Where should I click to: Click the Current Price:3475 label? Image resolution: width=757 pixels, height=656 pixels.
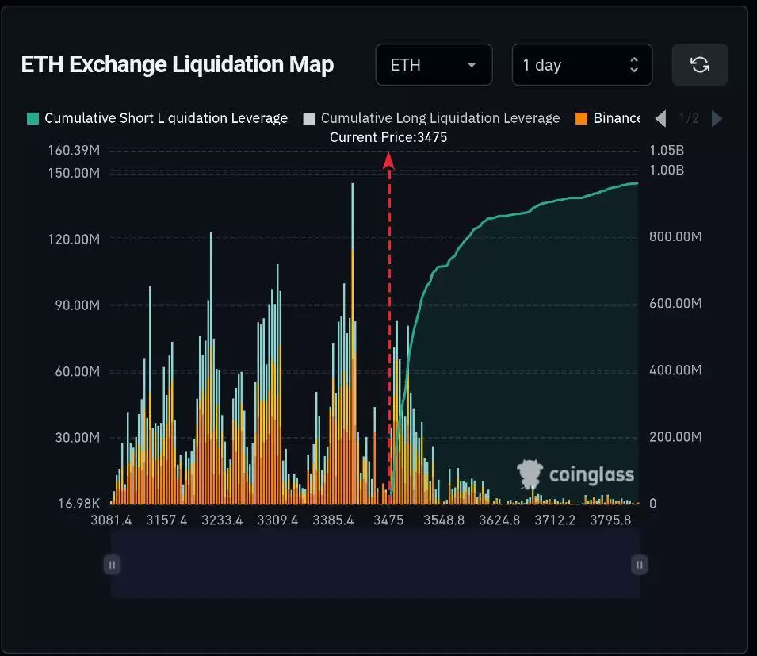388,137
